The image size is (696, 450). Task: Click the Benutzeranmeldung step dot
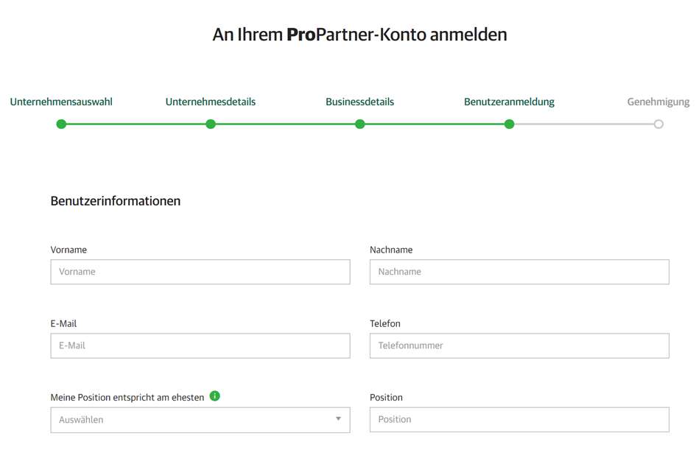click(x=510, y=124)
